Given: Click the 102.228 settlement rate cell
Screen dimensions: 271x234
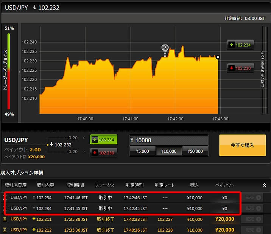Looking at the screenshot, I should click(x=165, y=230).
